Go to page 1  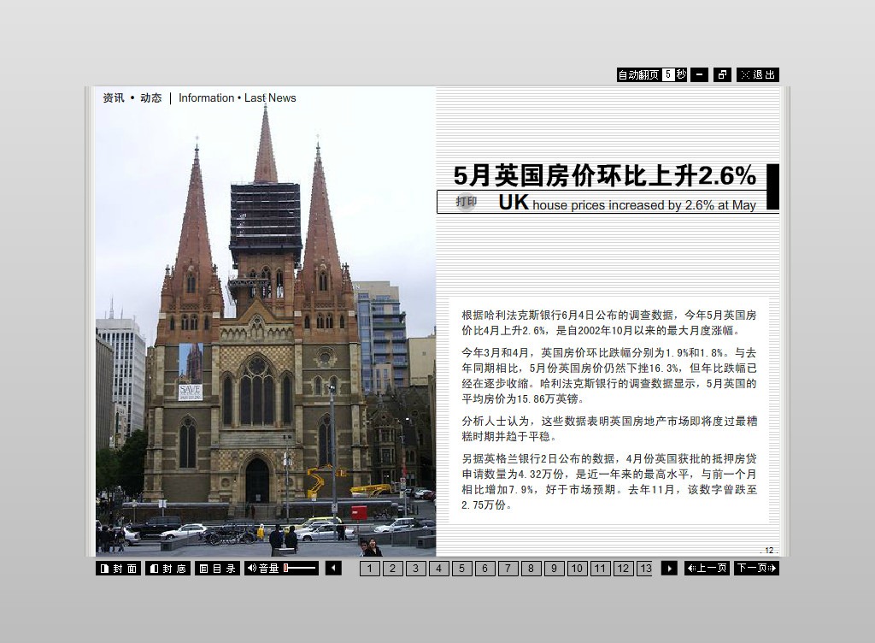(x=369, y=569)
